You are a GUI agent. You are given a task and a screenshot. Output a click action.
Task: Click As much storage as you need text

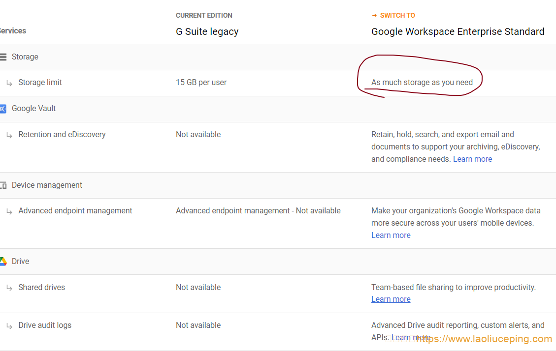point(422,83)
